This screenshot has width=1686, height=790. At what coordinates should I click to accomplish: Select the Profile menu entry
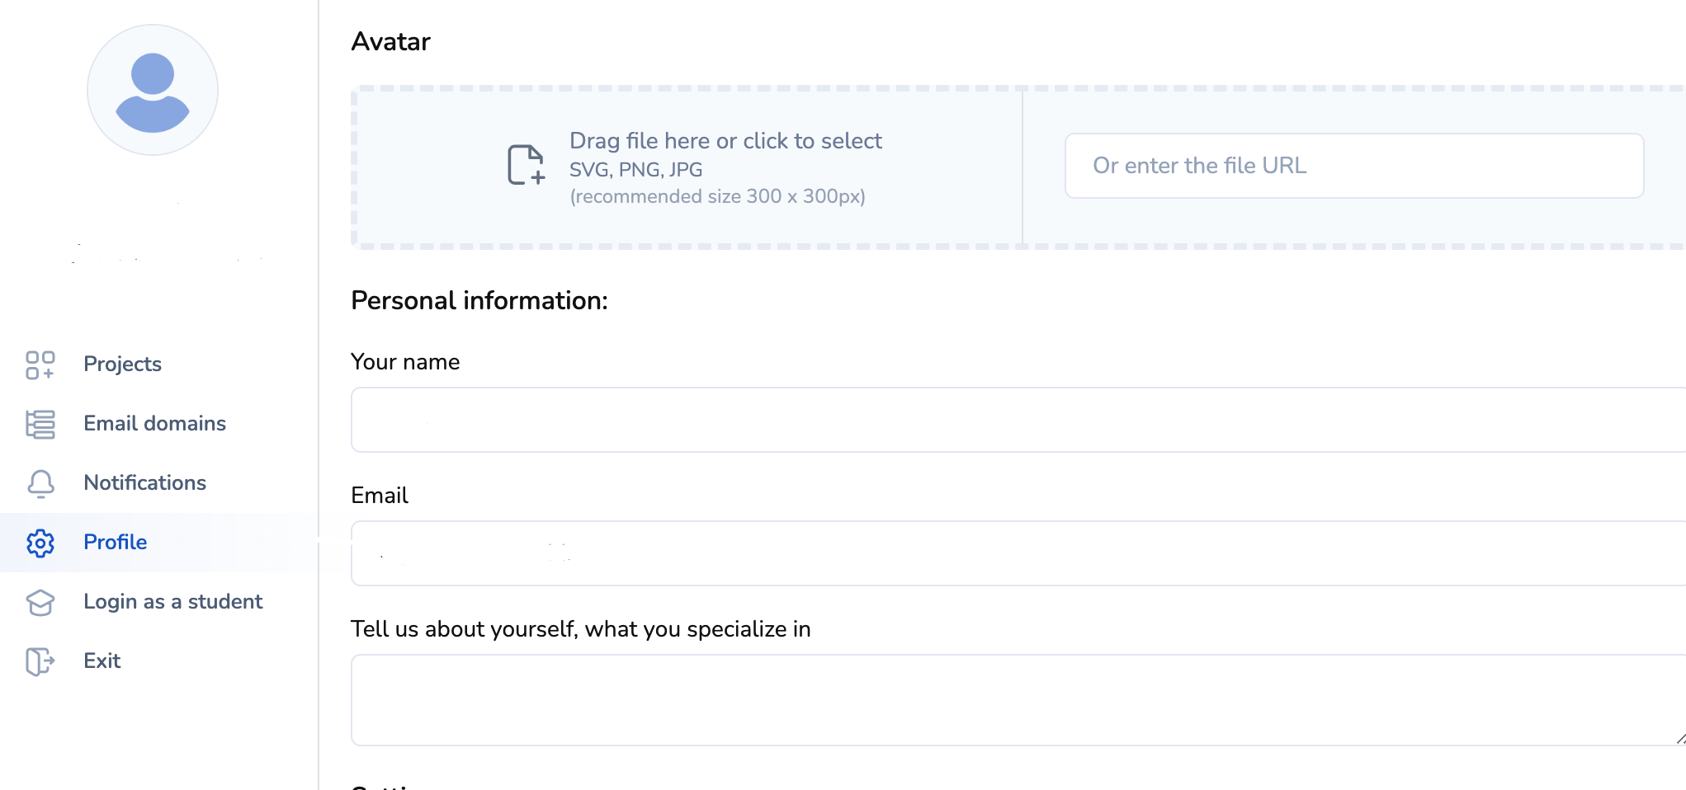[116, 543]
